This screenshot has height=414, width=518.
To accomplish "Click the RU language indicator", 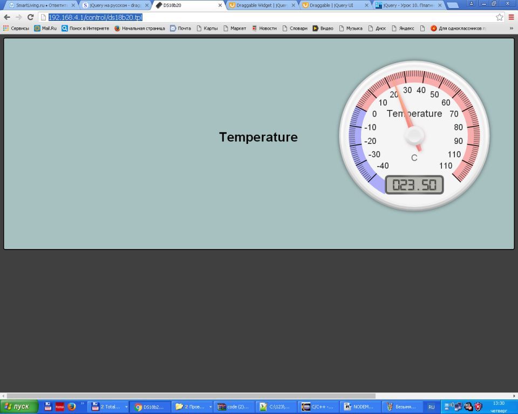I will tap(432, 407).
